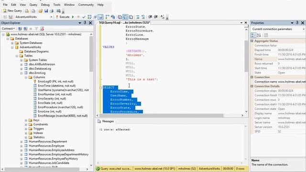Pin the Properties panel
The width and height of the screenshot is (306, 172).
coord(297,23)
